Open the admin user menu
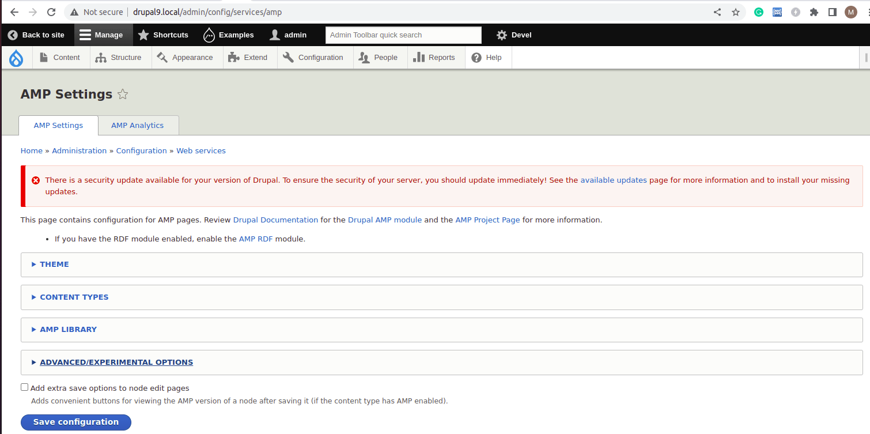Viewport: 870px width, 434px height. (288, 35)
